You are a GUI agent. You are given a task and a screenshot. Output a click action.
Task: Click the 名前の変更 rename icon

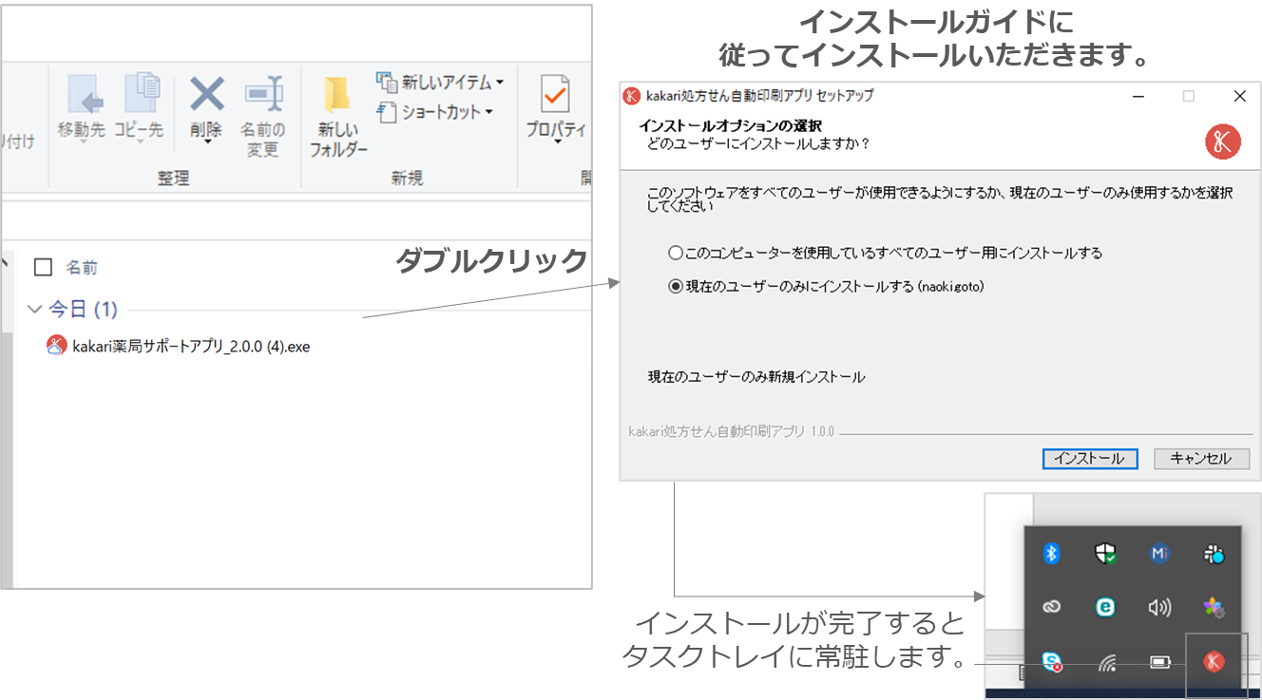tap(263, 94)
